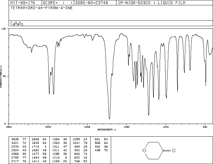
Task: Click the molecular formula C5H8O2
Action: point(17,23)
